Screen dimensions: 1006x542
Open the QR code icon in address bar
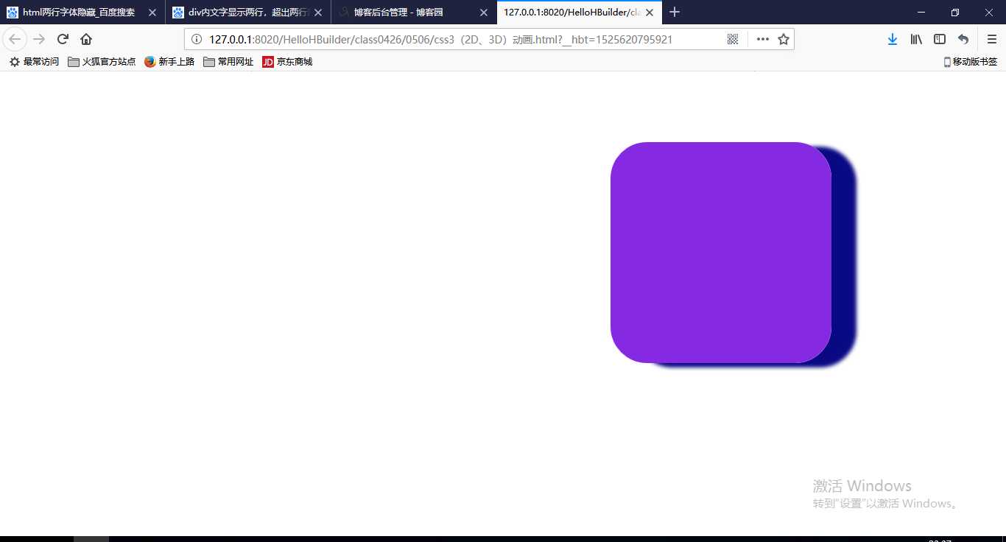(733, 39)
